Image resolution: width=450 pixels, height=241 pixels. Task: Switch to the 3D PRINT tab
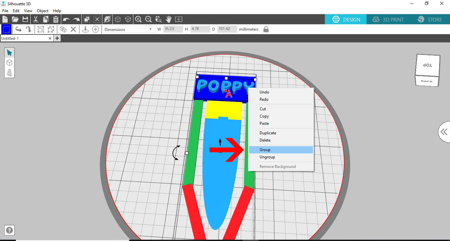388,19
